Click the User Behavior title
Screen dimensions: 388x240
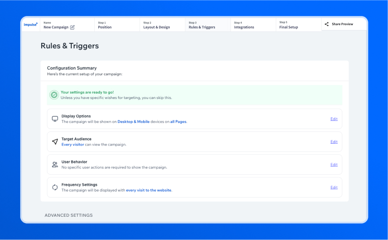tap(74, 162)
